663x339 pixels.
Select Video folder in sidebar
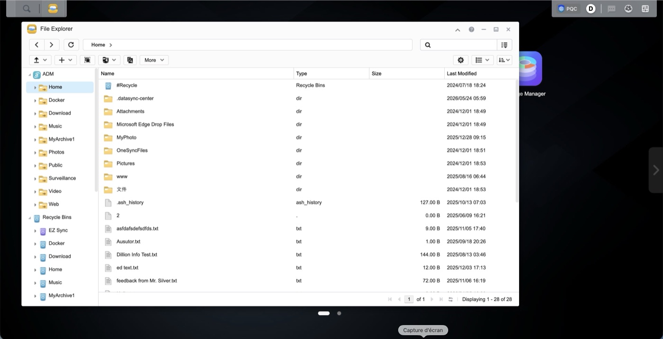(x=55, y=191)
